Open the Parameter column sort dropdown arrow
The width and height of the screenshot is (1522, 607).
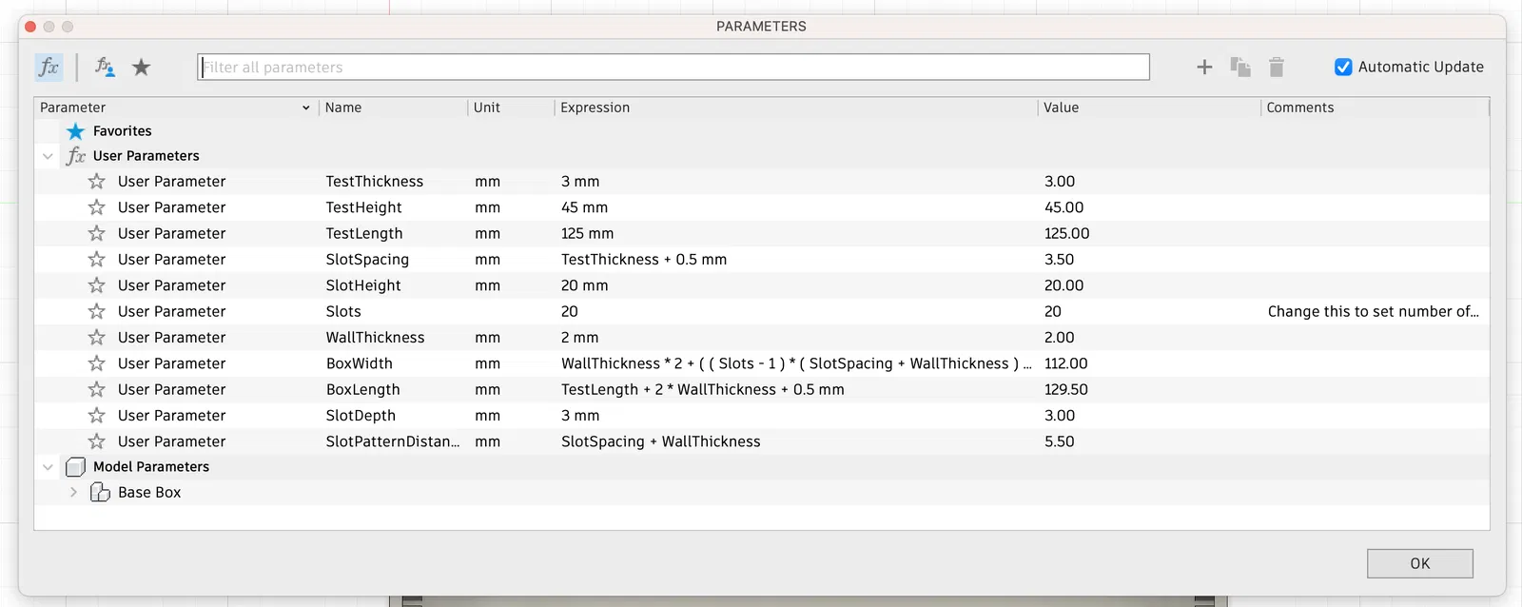(x=306, y=108)
